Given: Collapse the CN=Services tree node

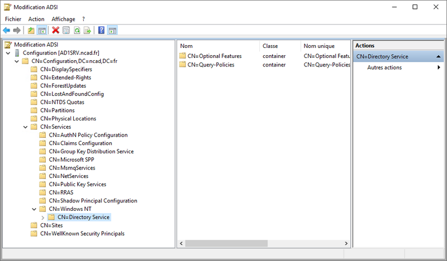Looking at the screenshot, I should [x=26, y=127].
